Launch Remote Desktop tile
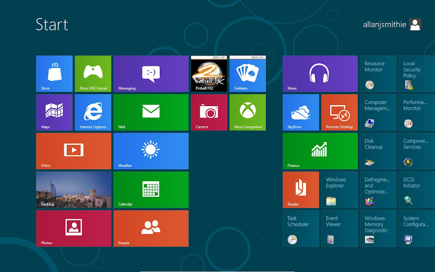The image size is (435, 272). 339,112
